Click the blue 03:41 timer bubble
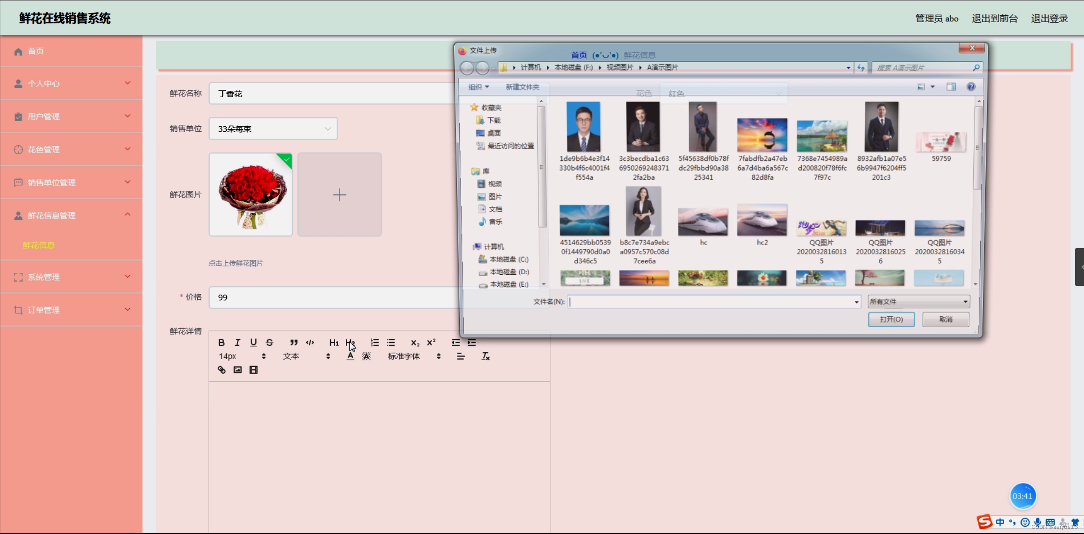The width and height of the screenshot is (1084, 534). coord(1023,496)
